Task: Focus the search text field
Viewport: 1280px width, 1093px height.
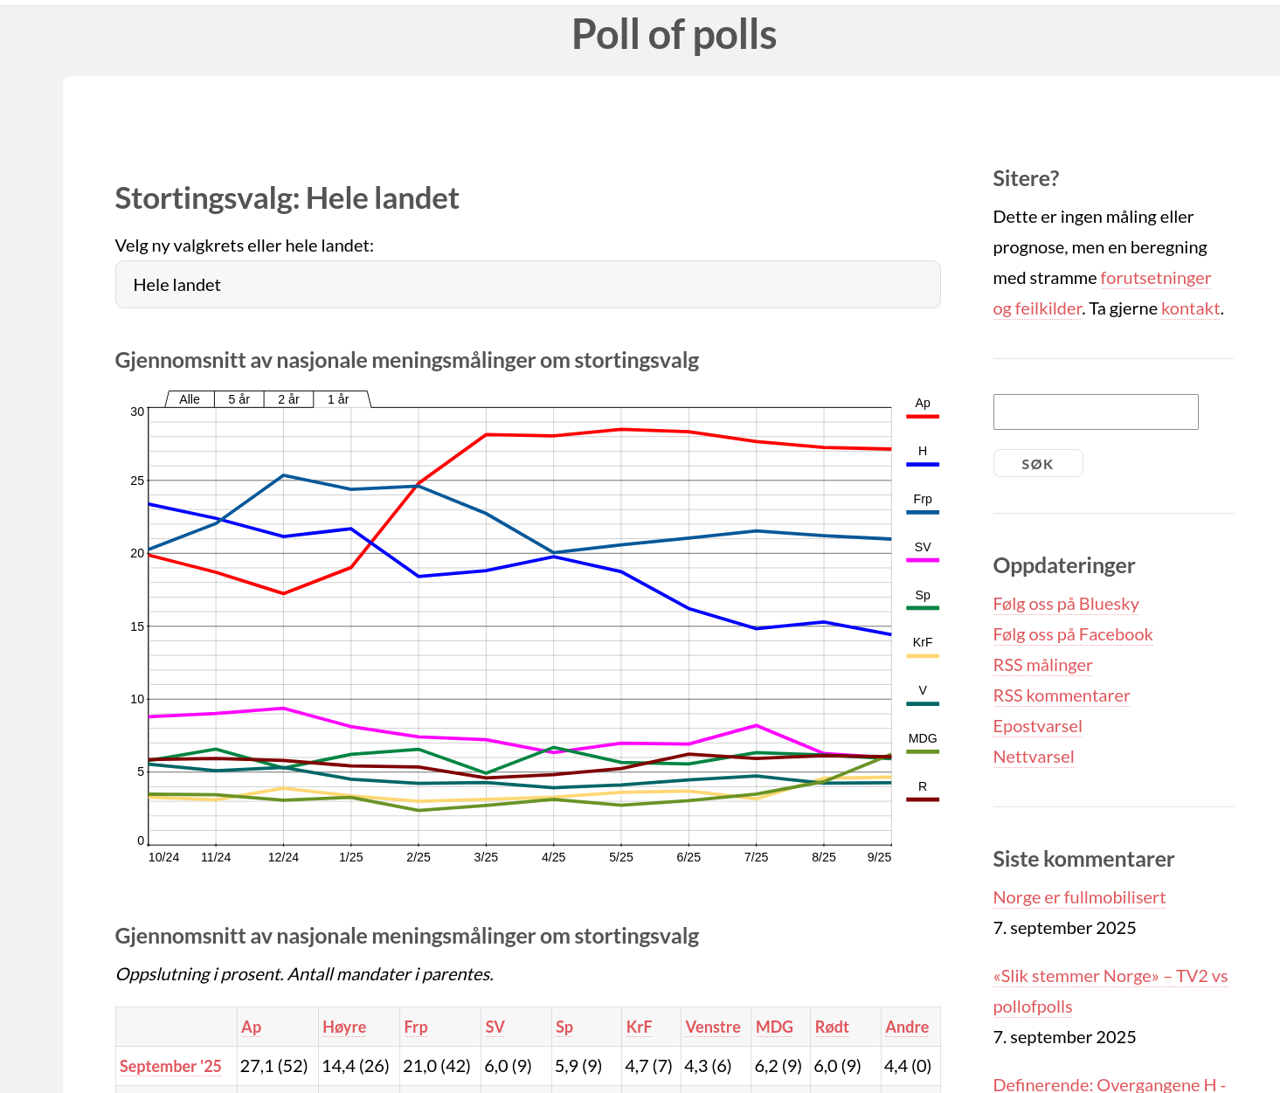Action: (x=1095, y=412)
